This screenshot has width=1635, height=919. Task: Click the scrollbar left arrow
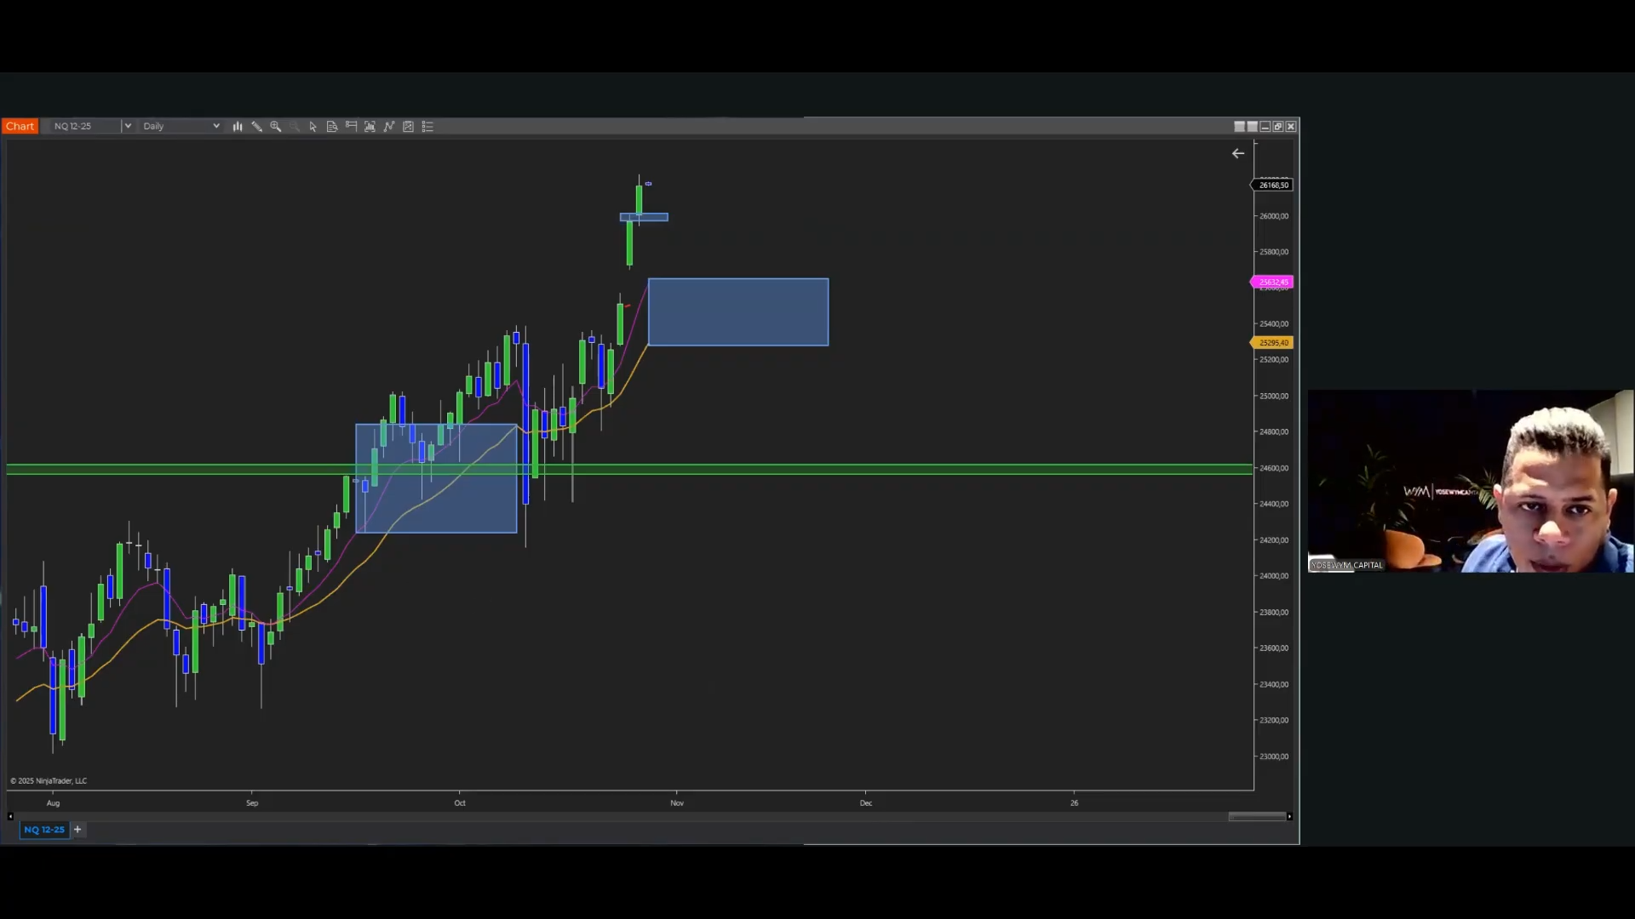click(10, 816)
